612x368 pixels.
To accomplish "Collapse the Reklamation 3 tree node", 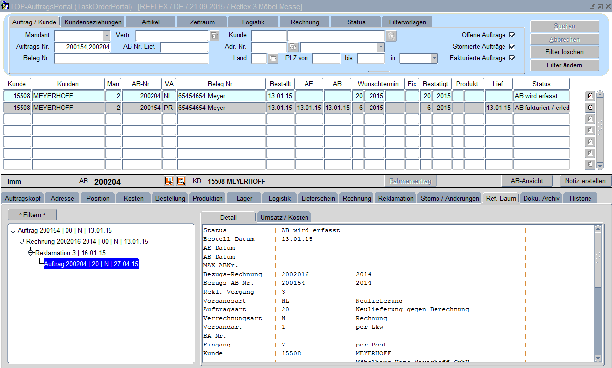I will click(31, 253).
